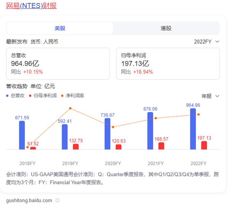Click the 2020FY orange margin point
The height and width of the screenshot is (204, 231).
pos(113,127)
